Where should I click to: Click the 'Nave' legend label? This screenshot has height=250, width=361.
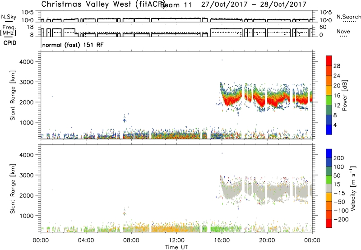(343, 31)
